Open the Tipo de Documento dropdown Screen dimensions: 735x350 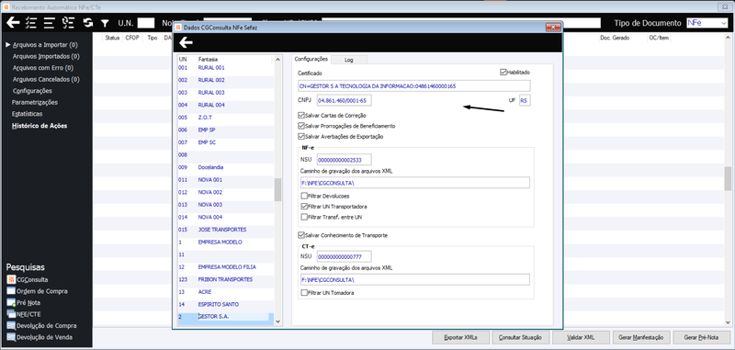tap(723, 23)
